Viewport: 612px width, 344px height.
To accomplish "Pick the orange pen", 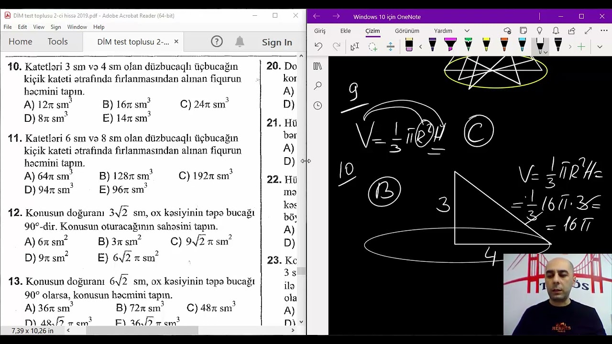I will click(x=504, y=45).
